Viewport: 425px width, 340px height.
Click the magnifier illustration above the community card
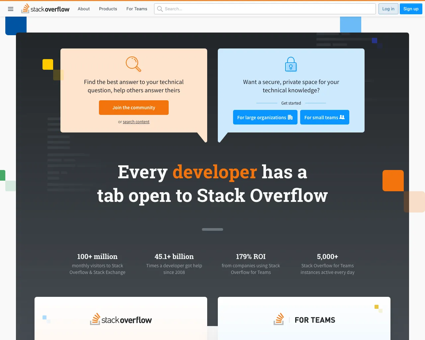(x=133, y=64)
